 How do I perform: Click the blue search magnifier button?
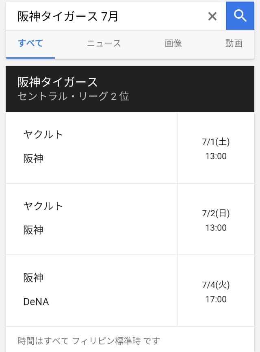(240, 16)
